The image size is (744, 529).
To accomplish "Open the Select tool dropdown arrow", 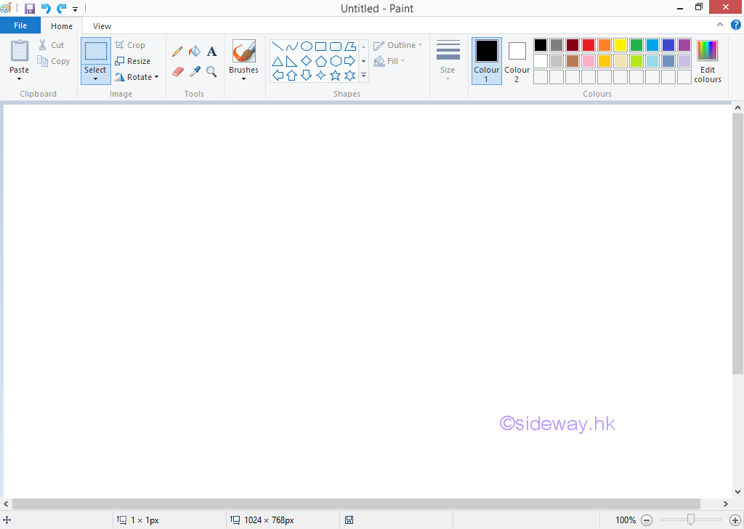I will click(95, 78).
